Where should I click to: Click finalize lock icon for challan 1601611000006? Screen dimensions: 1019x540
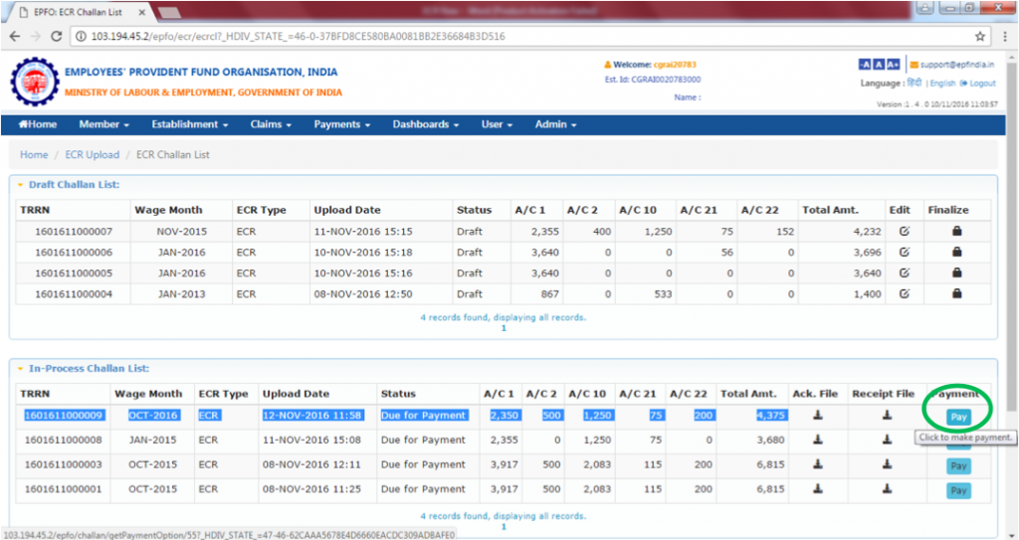[x=956, y=253]
